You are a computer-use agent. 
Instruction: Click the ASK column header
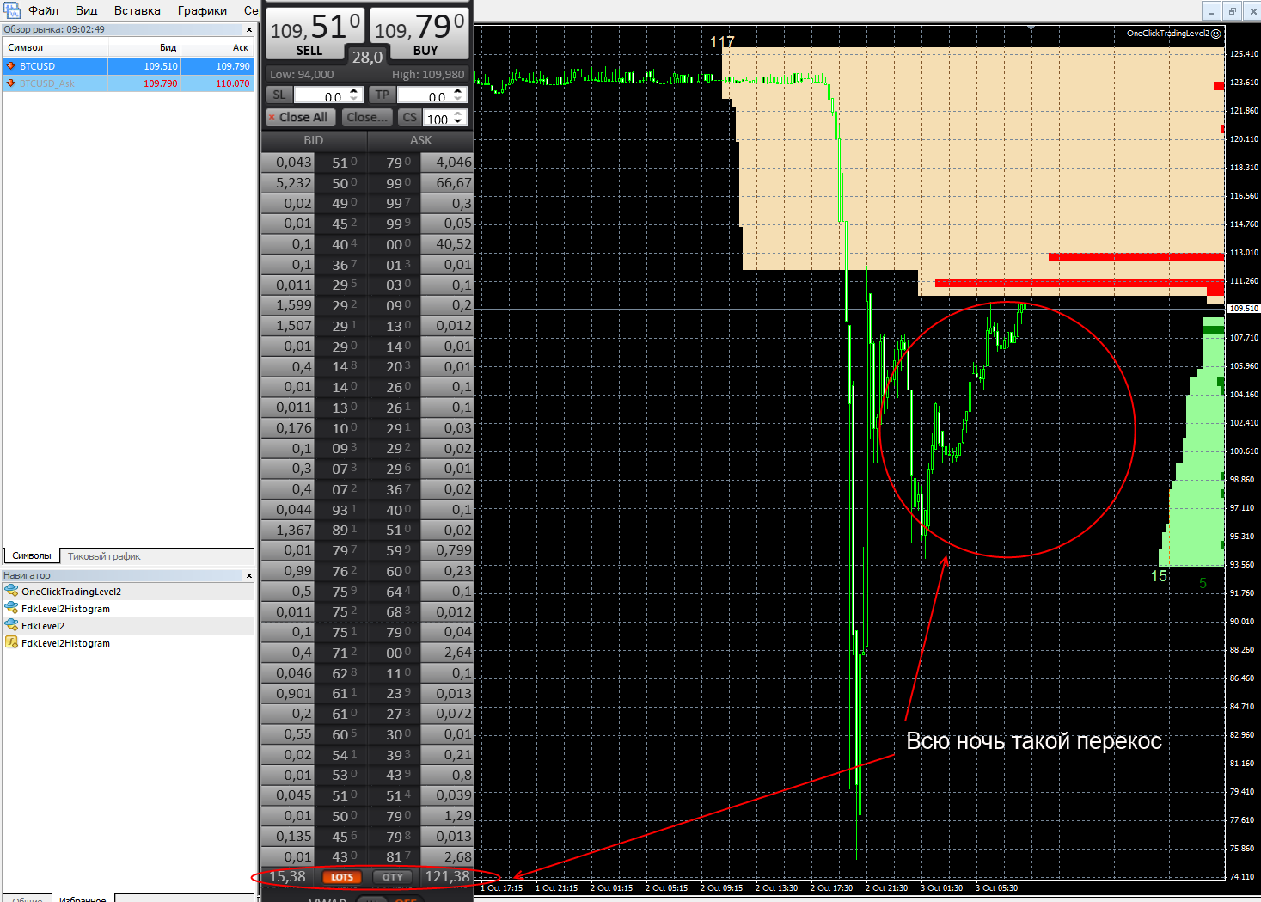420,140
